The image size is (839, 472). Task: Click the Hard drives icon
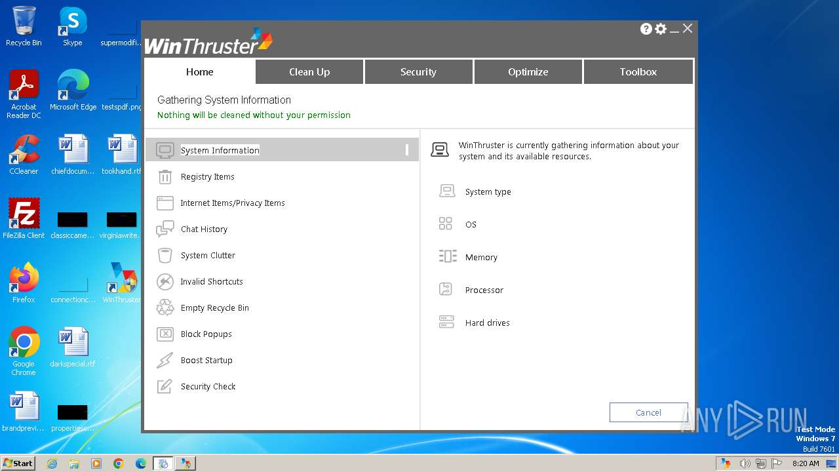(446, 323)
